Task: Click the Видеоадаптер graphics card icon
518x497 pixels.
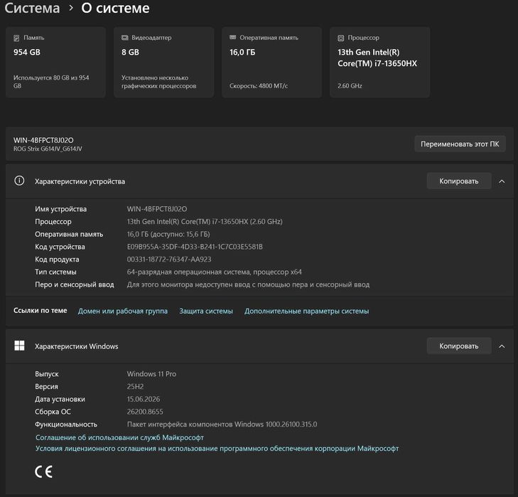Action: [x=124, y=38]
